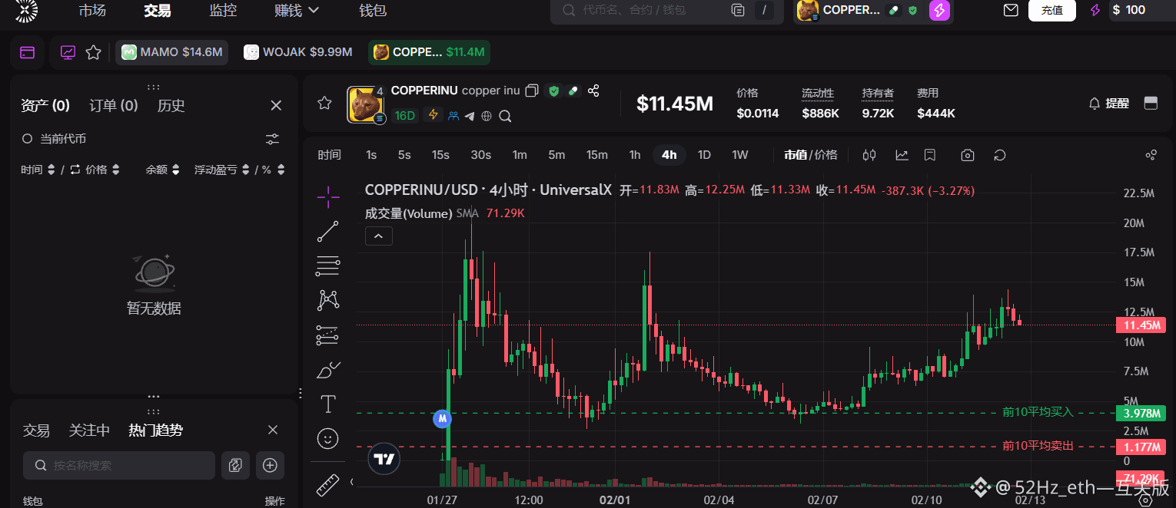Focus the 按名称搜索 search box
The image size is (1176, 508).
[x=119, y=465]
